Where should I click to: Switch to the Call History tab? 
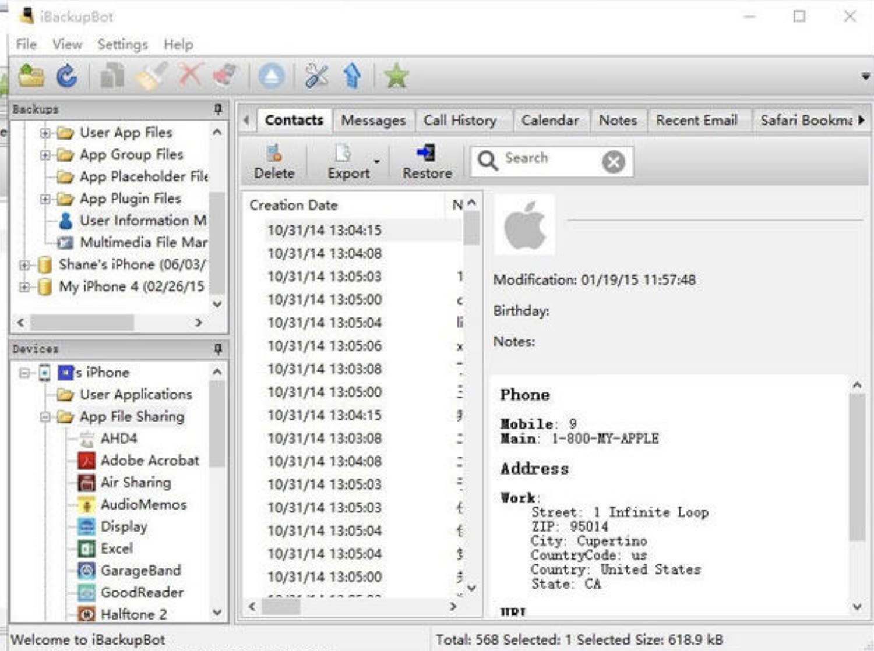460,121
